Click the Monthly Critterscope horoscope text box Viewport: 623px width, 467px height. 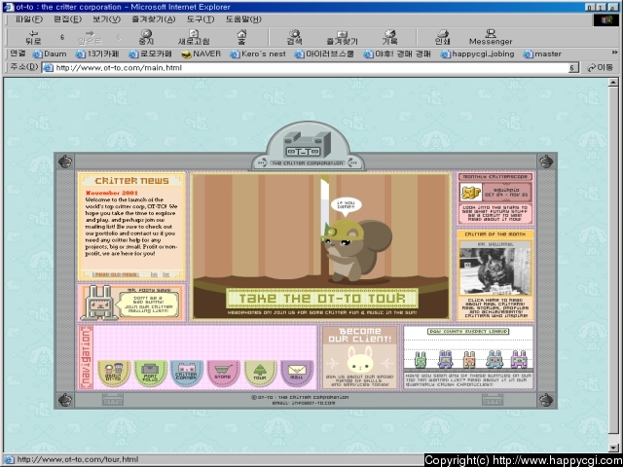pos(495,214)
